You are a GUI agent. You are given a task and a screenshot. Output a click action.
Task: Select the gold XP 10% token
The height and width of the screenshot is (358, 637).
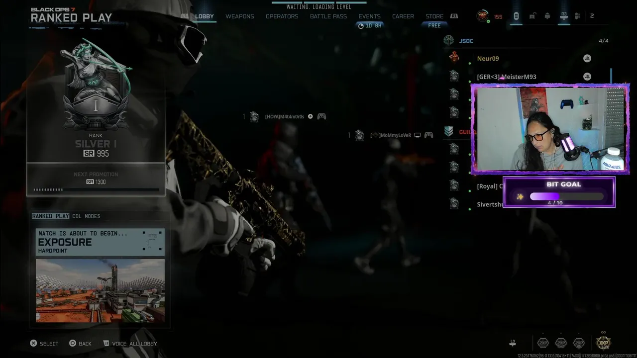click(604, 343)
